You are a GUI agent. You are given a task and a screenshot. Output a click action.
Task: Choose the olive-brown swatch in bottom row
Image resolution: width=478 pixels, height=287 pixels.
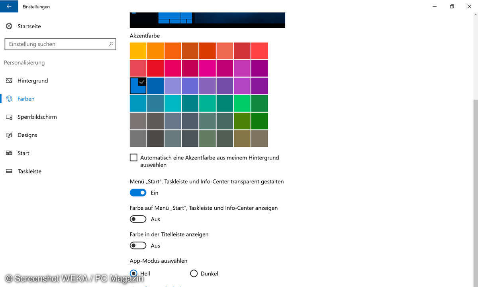[x=242, y=138]
